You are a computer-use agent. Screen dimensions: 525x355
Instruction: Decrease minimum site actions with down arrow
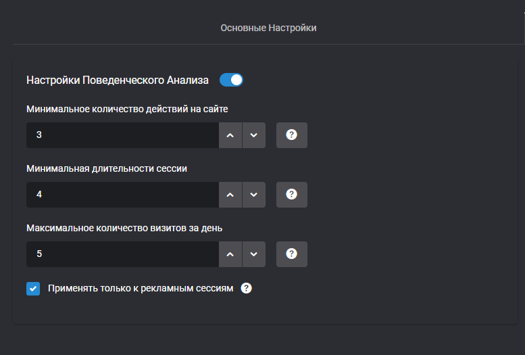point(254,135)
